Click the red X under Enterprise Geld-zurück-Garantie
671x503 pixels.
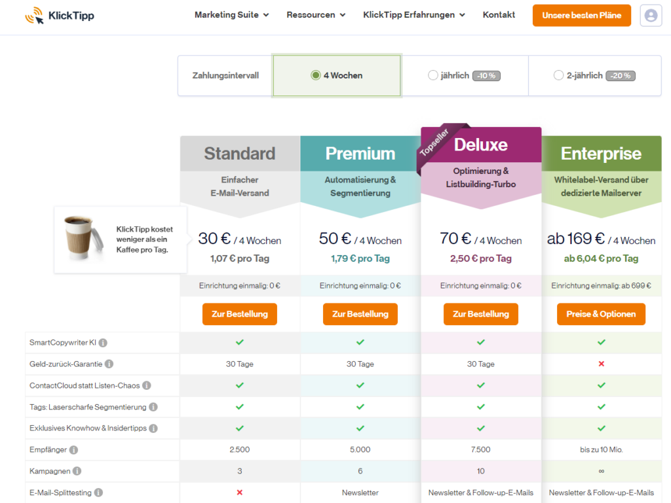[602, 364]
